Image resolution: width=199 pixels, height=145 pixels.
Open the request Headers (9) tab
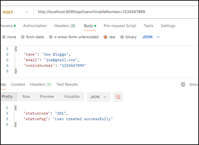tap(64, 26)
